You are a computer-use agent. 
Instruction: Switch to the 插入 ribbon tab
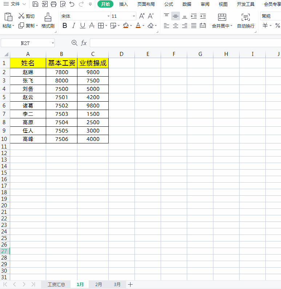(x=124, y=4)
